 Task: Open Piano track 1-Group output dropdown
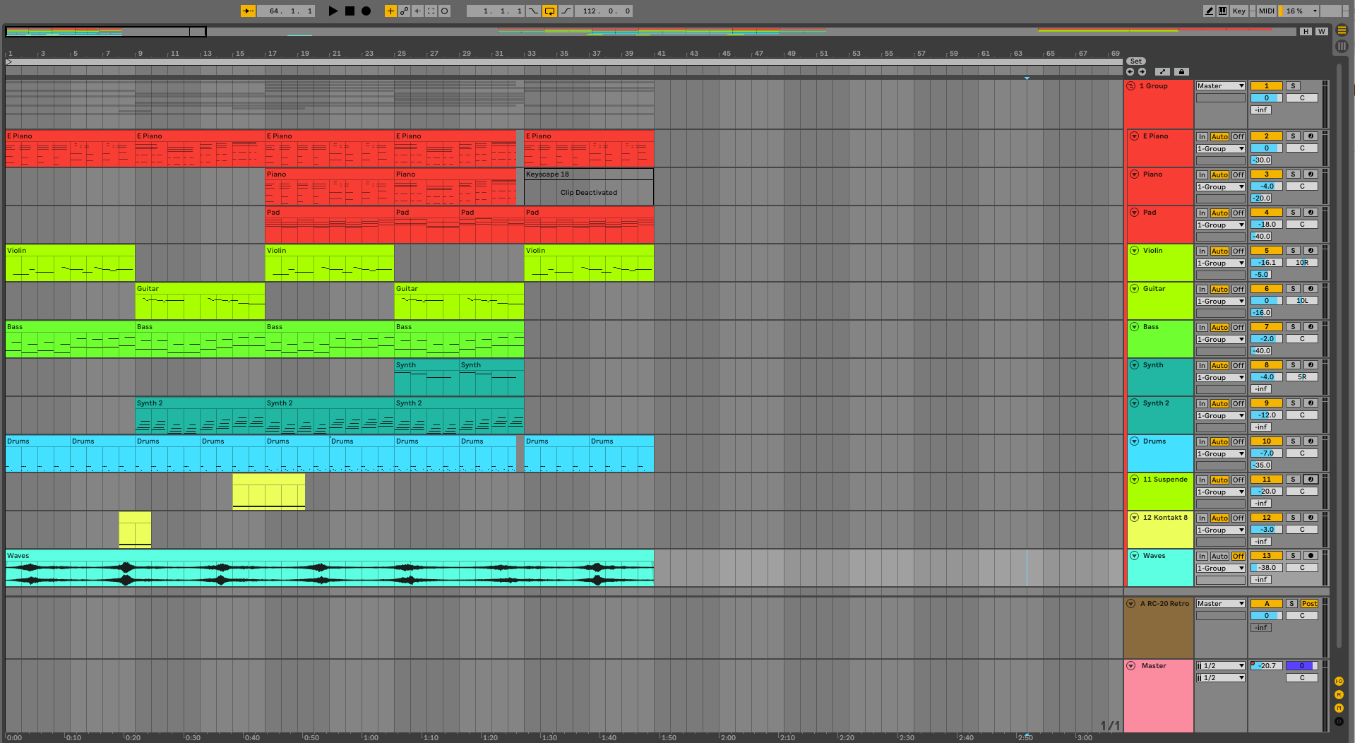1221,187
